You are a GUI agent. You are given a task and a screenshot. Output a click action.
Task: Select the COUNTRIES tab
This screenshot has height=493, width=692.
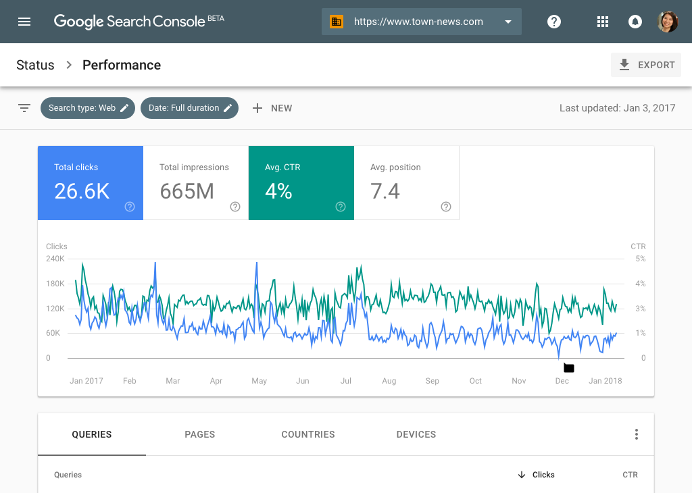point(308,434)
